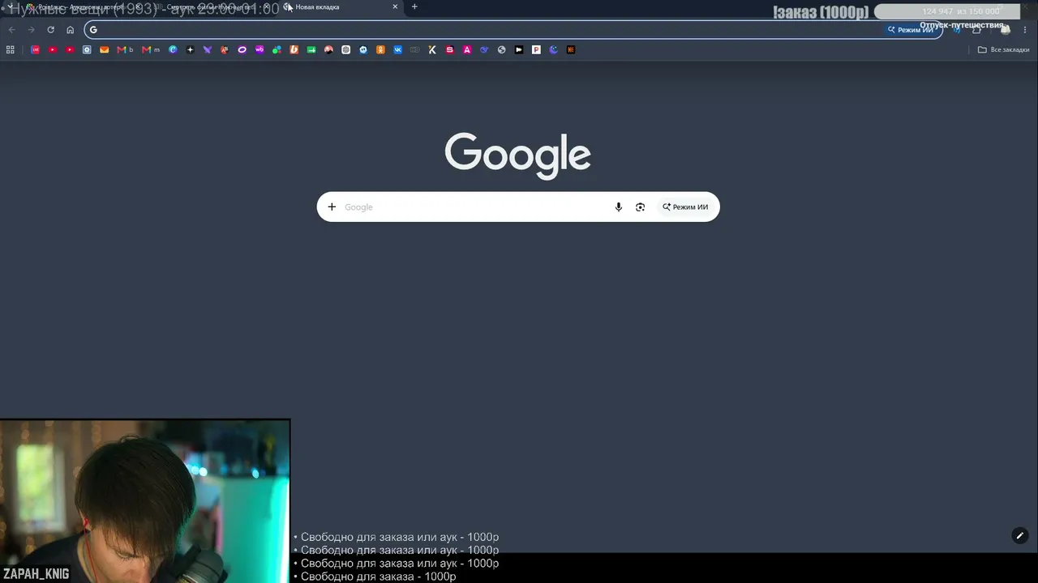The image size is (1038, 583).
Task: Go back with the browser back arrow
Action: coord(11,30)
